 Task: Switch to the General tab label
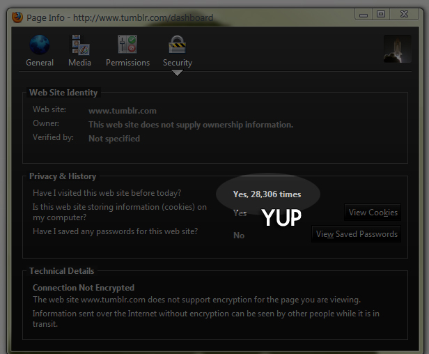(x=40, y=63)
